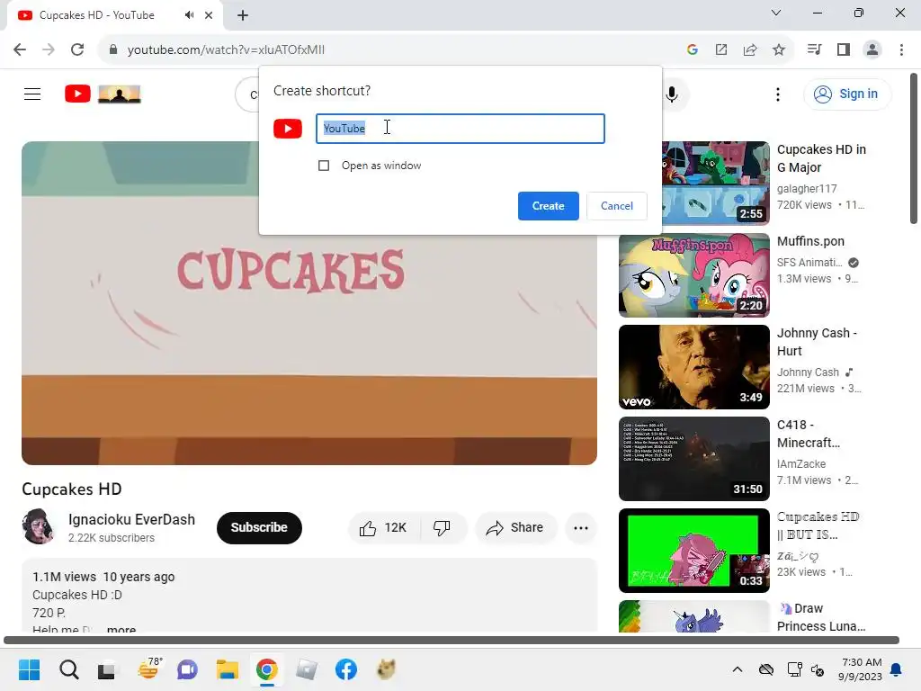Click the Johnny Cash channel name
The image size is (921, 691).
pos(808,372)
